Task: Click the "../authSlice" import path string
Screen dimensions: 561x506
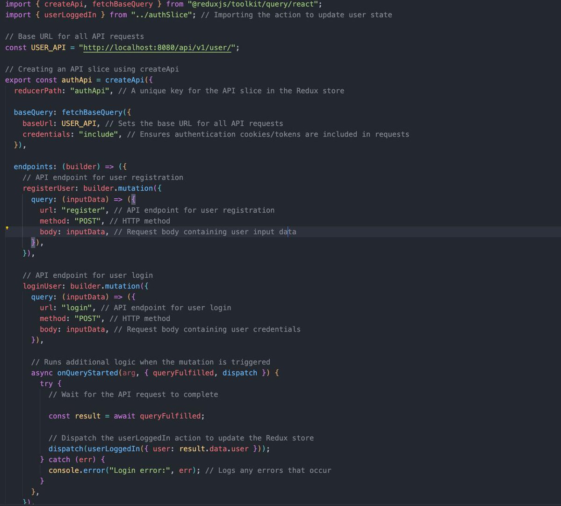Action: tap(162, 15)
